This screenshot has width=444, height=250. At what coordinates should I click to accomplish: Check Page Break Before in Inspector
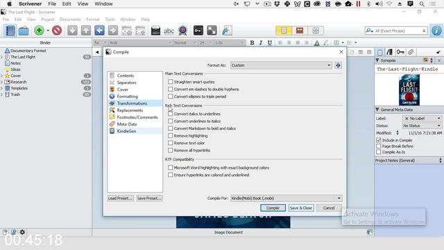[379, 147]
